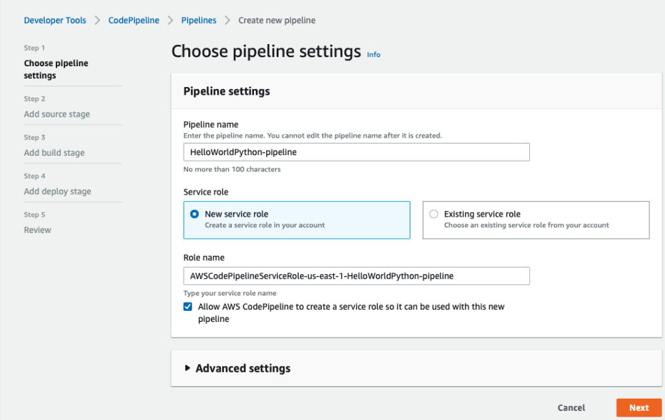The width and height of the screenshot is (665, 420).
Task: Go to the Pipelines breadcrumb link
Action: [x=199, y=20]
